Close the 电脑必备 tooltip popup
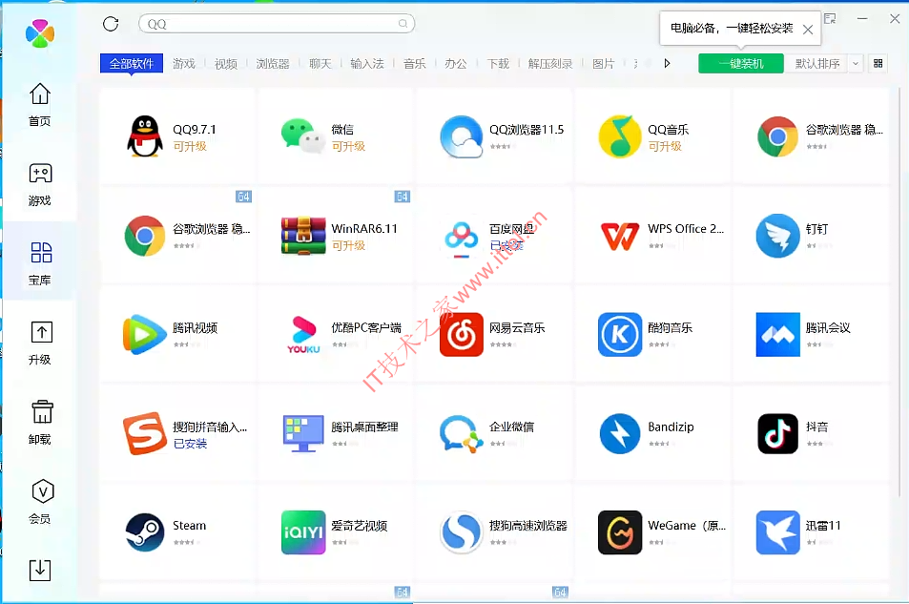This screenshot has height=604, width=909. point(808,29)
